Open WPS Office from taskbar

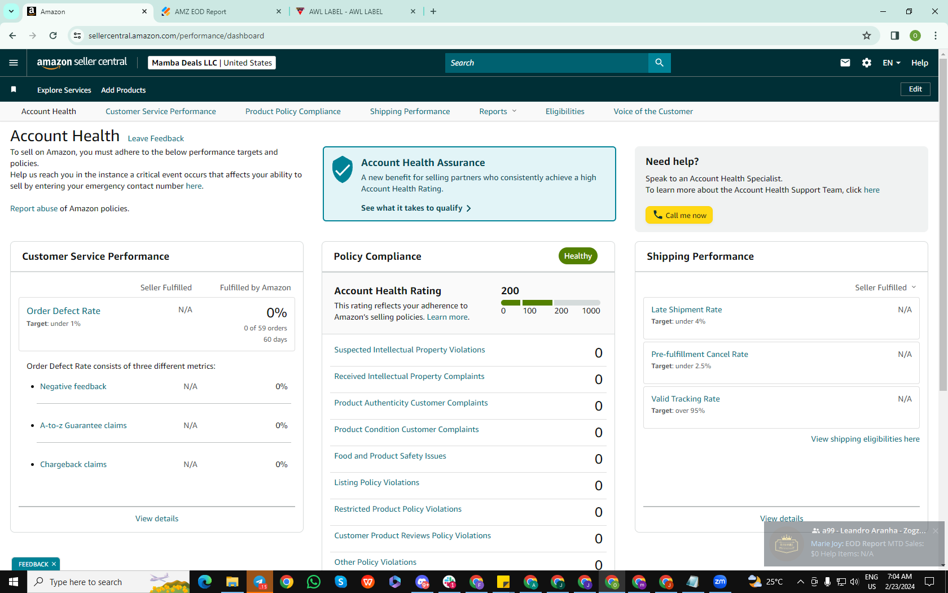click(368, 582)
